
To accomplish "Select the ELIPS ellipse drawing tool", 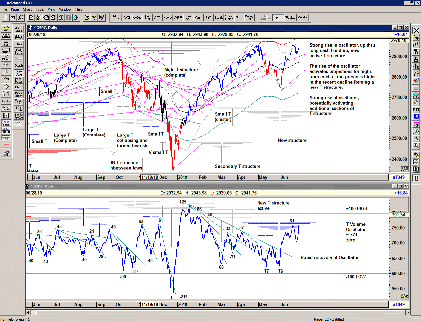I will pyautogui.click(x=416, y=95).
